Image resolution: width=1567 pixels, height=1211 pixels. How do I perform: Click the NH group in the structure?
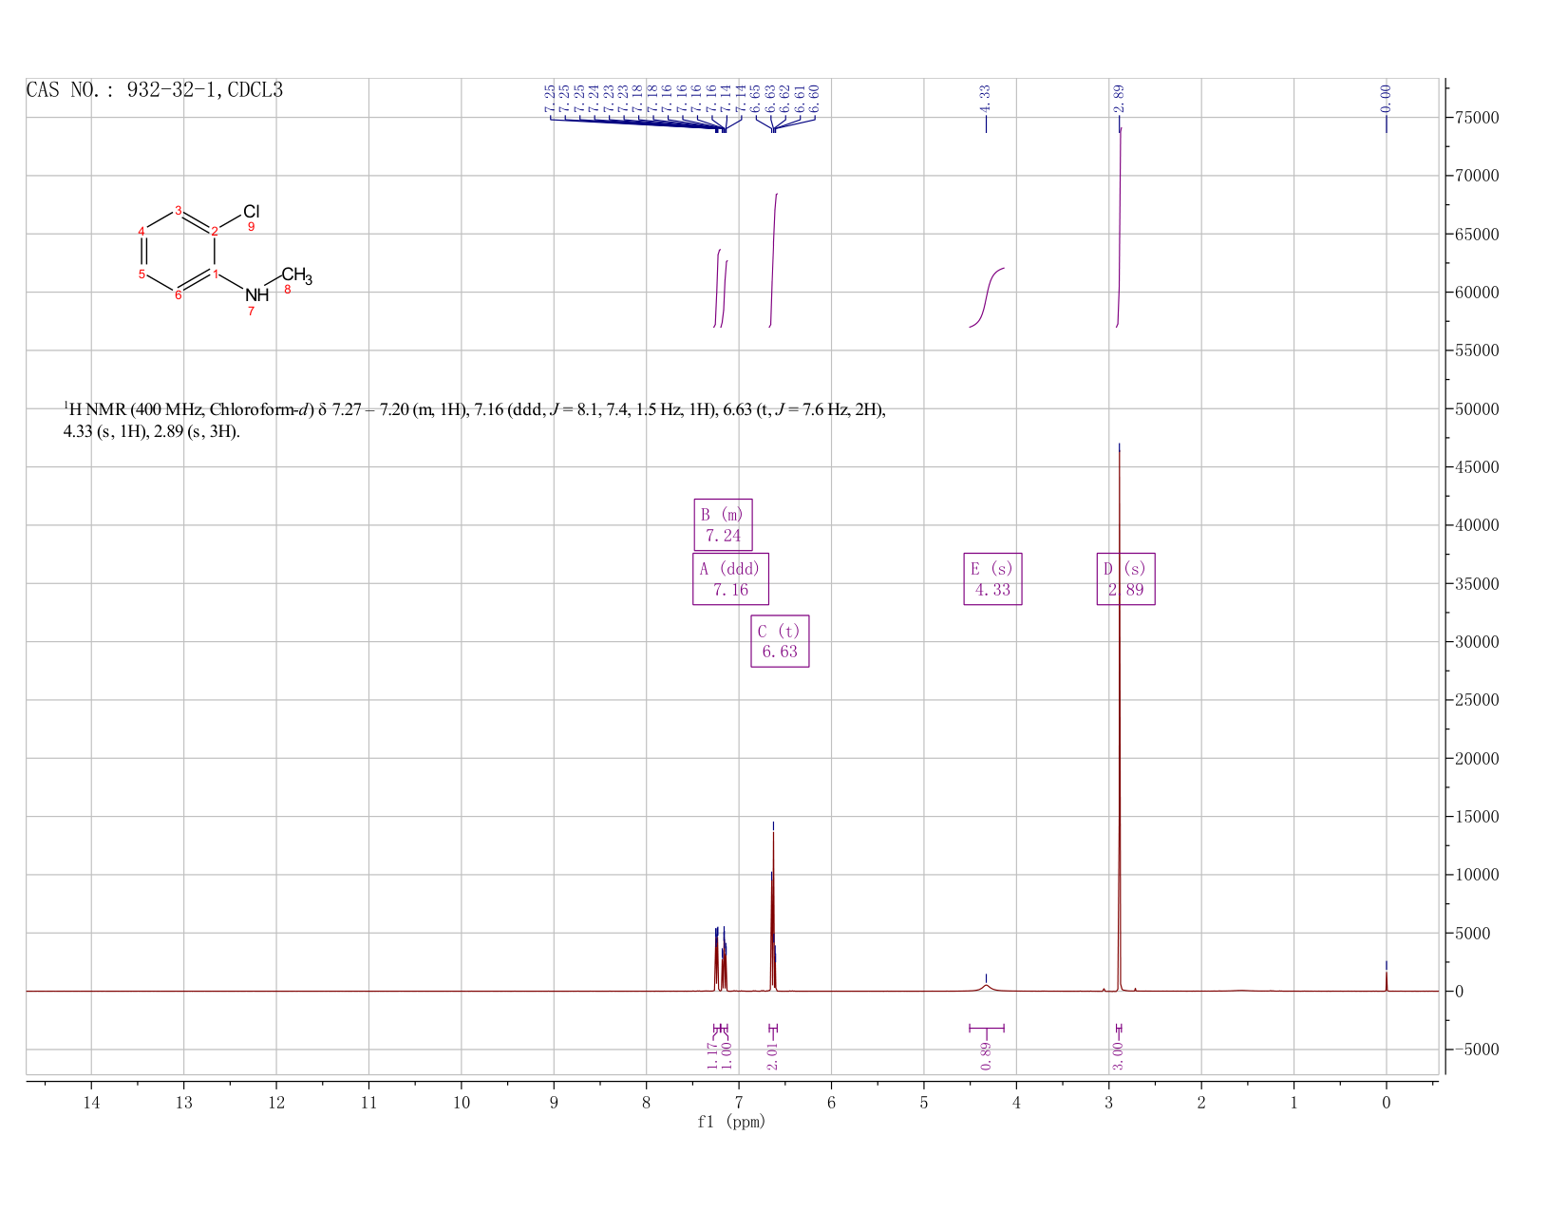(256, 295)
